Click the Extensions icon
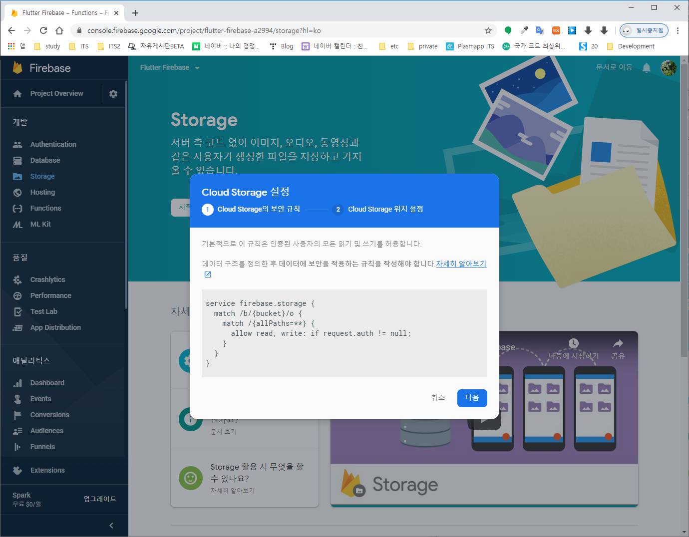Viewport: 689px width, 537px height. [17, 470]
